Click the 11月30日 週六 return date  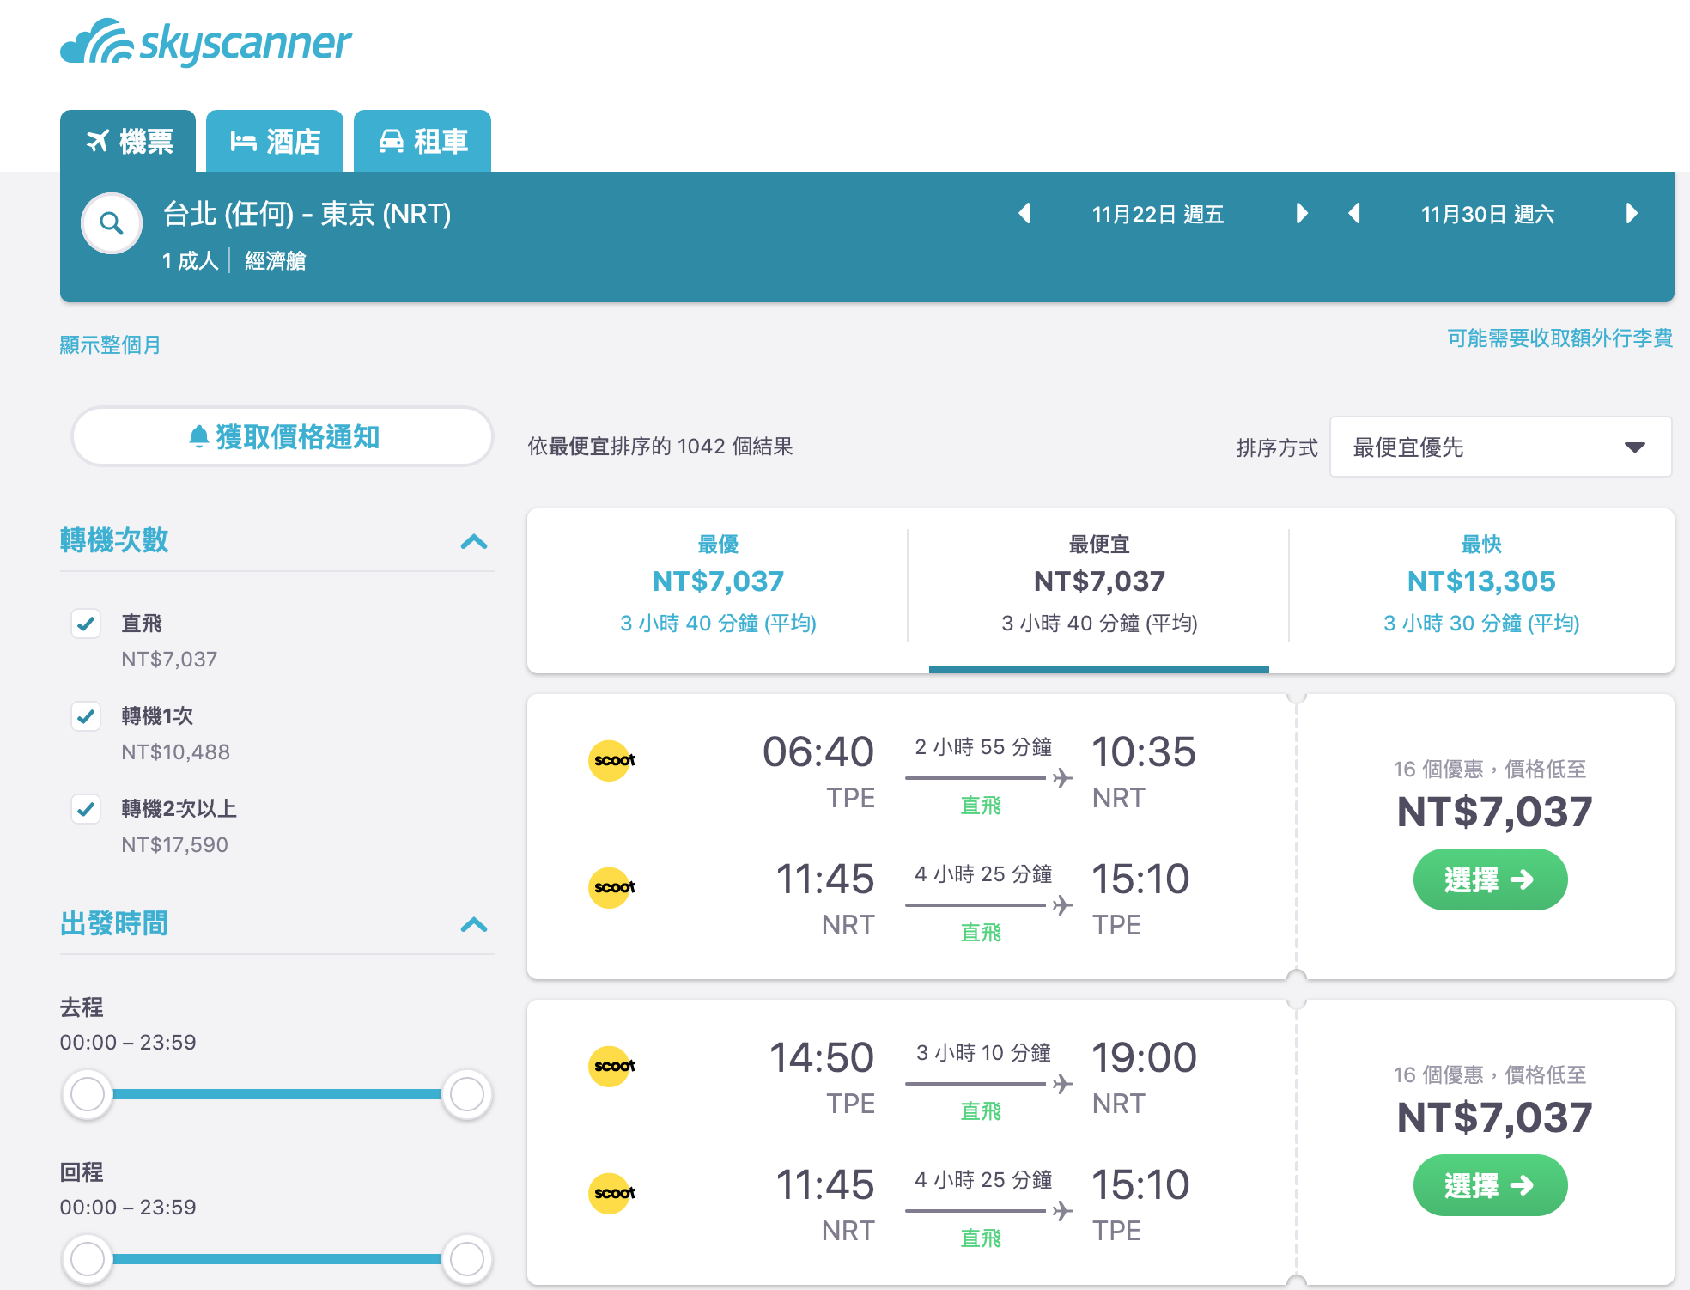(1487, 214)
